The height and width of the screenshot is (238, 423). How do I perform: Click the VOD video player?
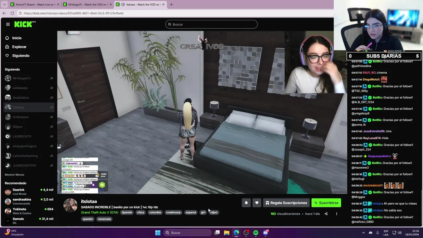[x=202, y=112]
